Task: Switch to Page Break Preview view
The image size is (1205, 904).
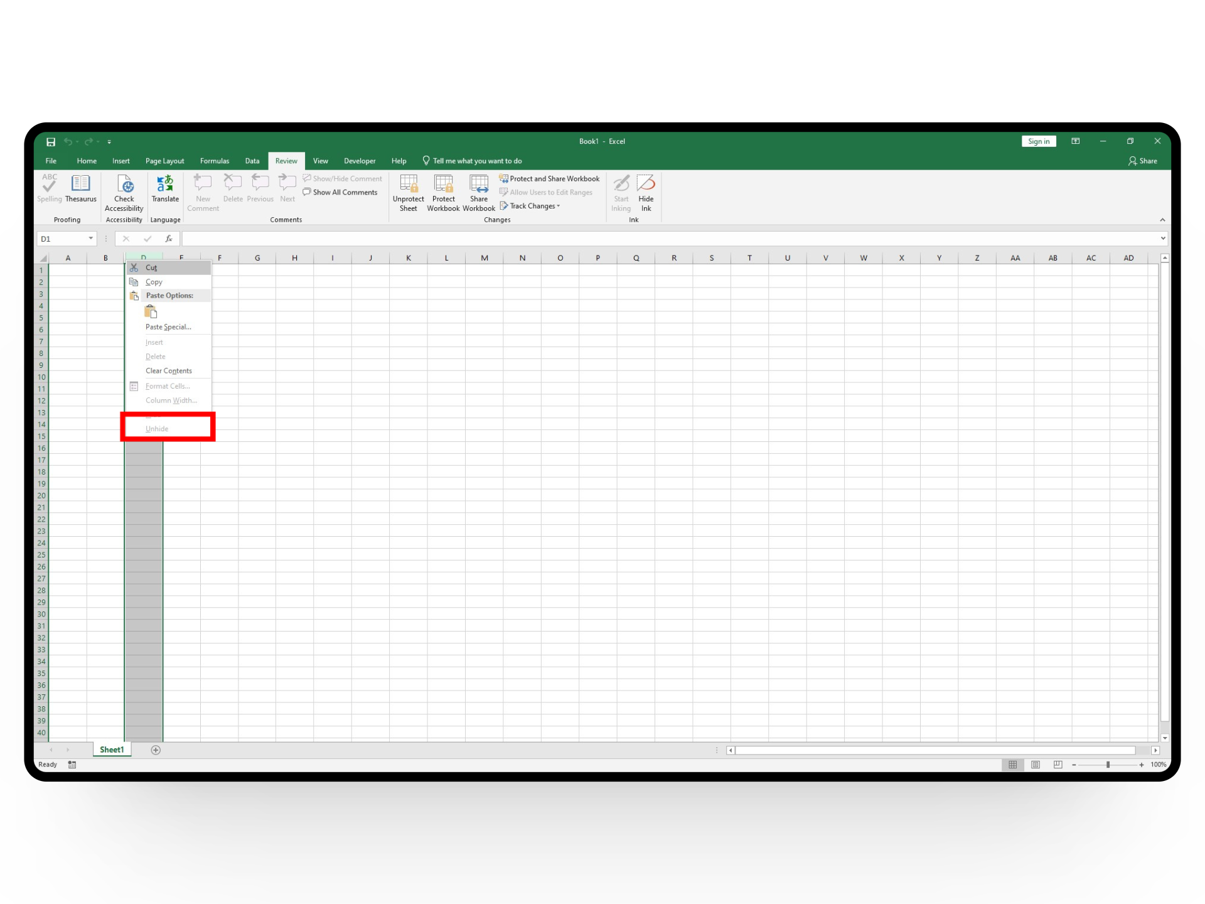Action: click(x=1058, y=765)
